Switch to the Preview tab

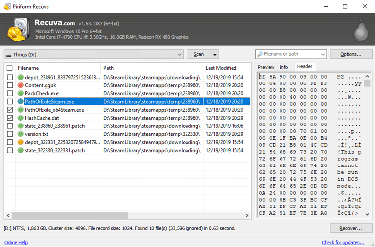click(266, 67)
